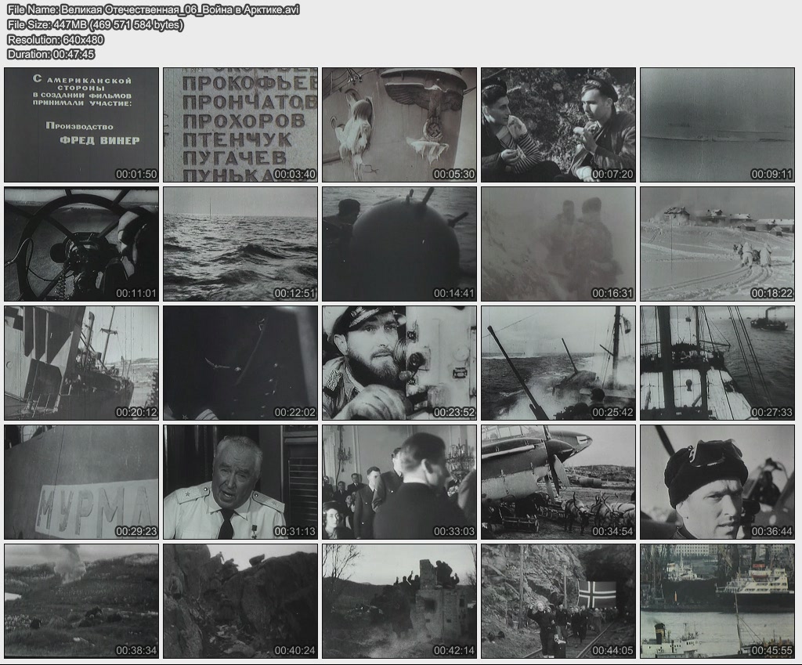The width and height of the screenshot is (802, 665).
Task: Select the ship deck frame at 00:27:33
Action: (717, 363)
